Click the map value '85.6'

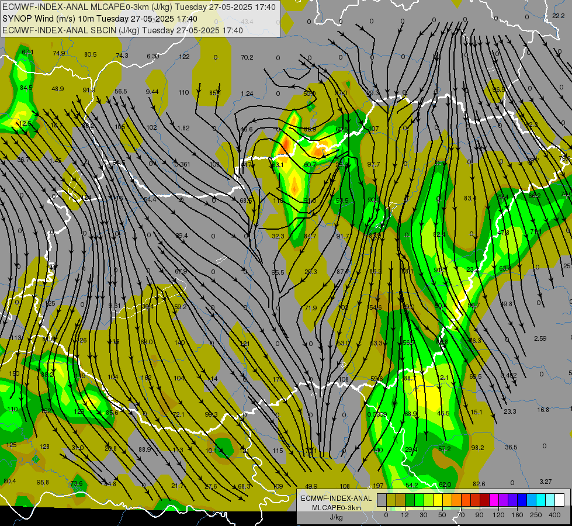(x=112, y=413)
